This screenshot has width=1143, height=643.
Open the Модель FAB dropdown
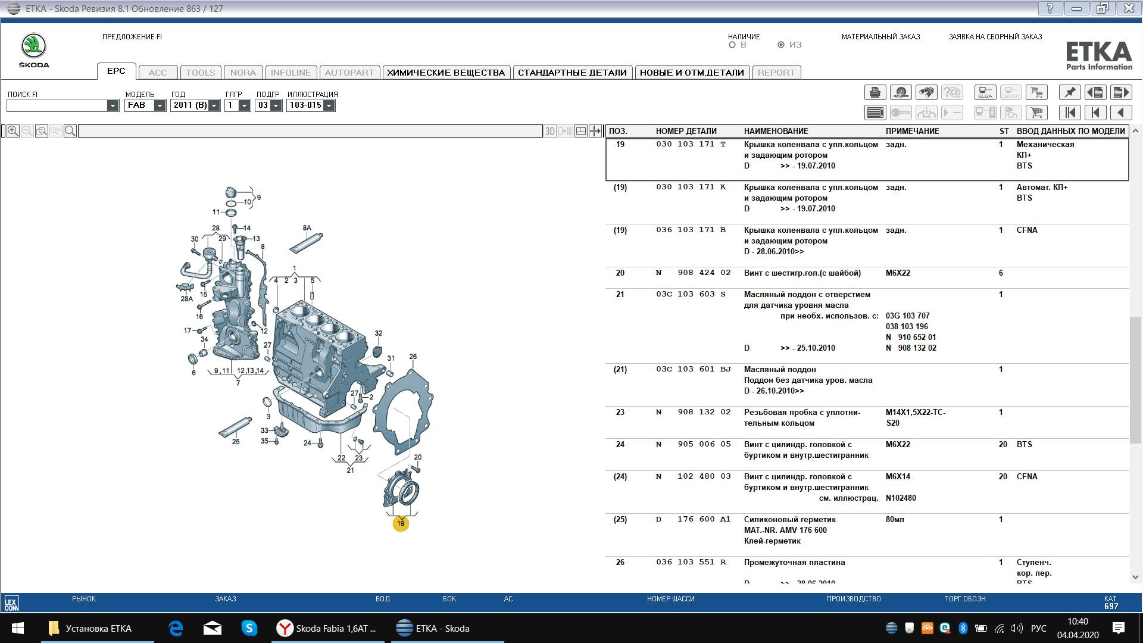tap(160, 105)
